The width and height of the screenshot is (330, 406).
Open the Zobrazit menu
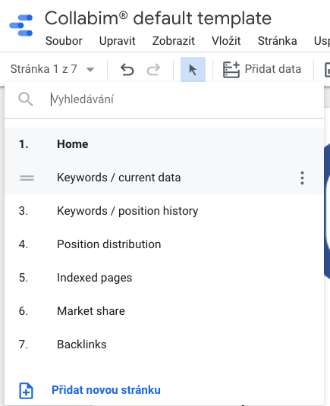click(174, 41)
